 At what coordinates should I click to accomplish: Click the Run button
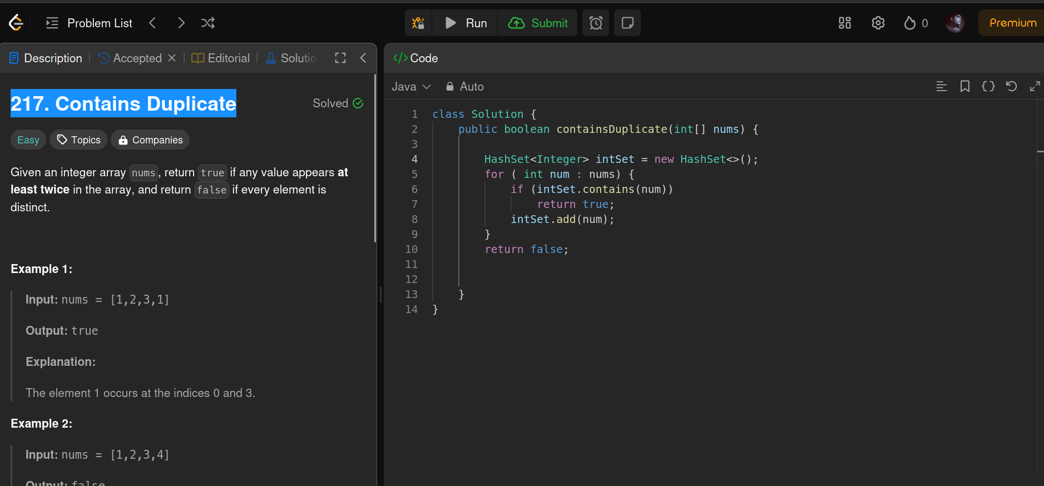466,23
